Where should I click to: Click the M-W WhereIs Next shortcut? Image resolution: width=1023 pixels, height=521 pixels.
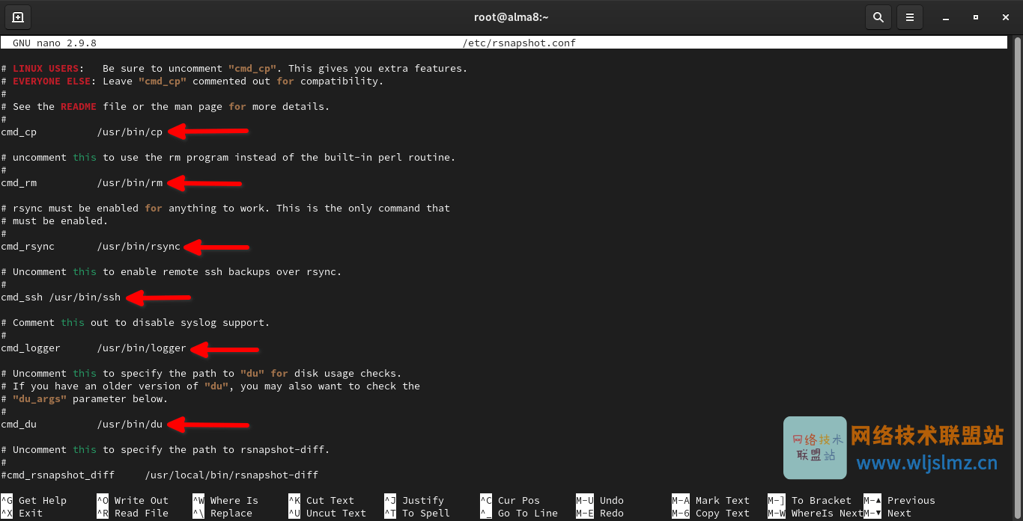pos(815,514)
